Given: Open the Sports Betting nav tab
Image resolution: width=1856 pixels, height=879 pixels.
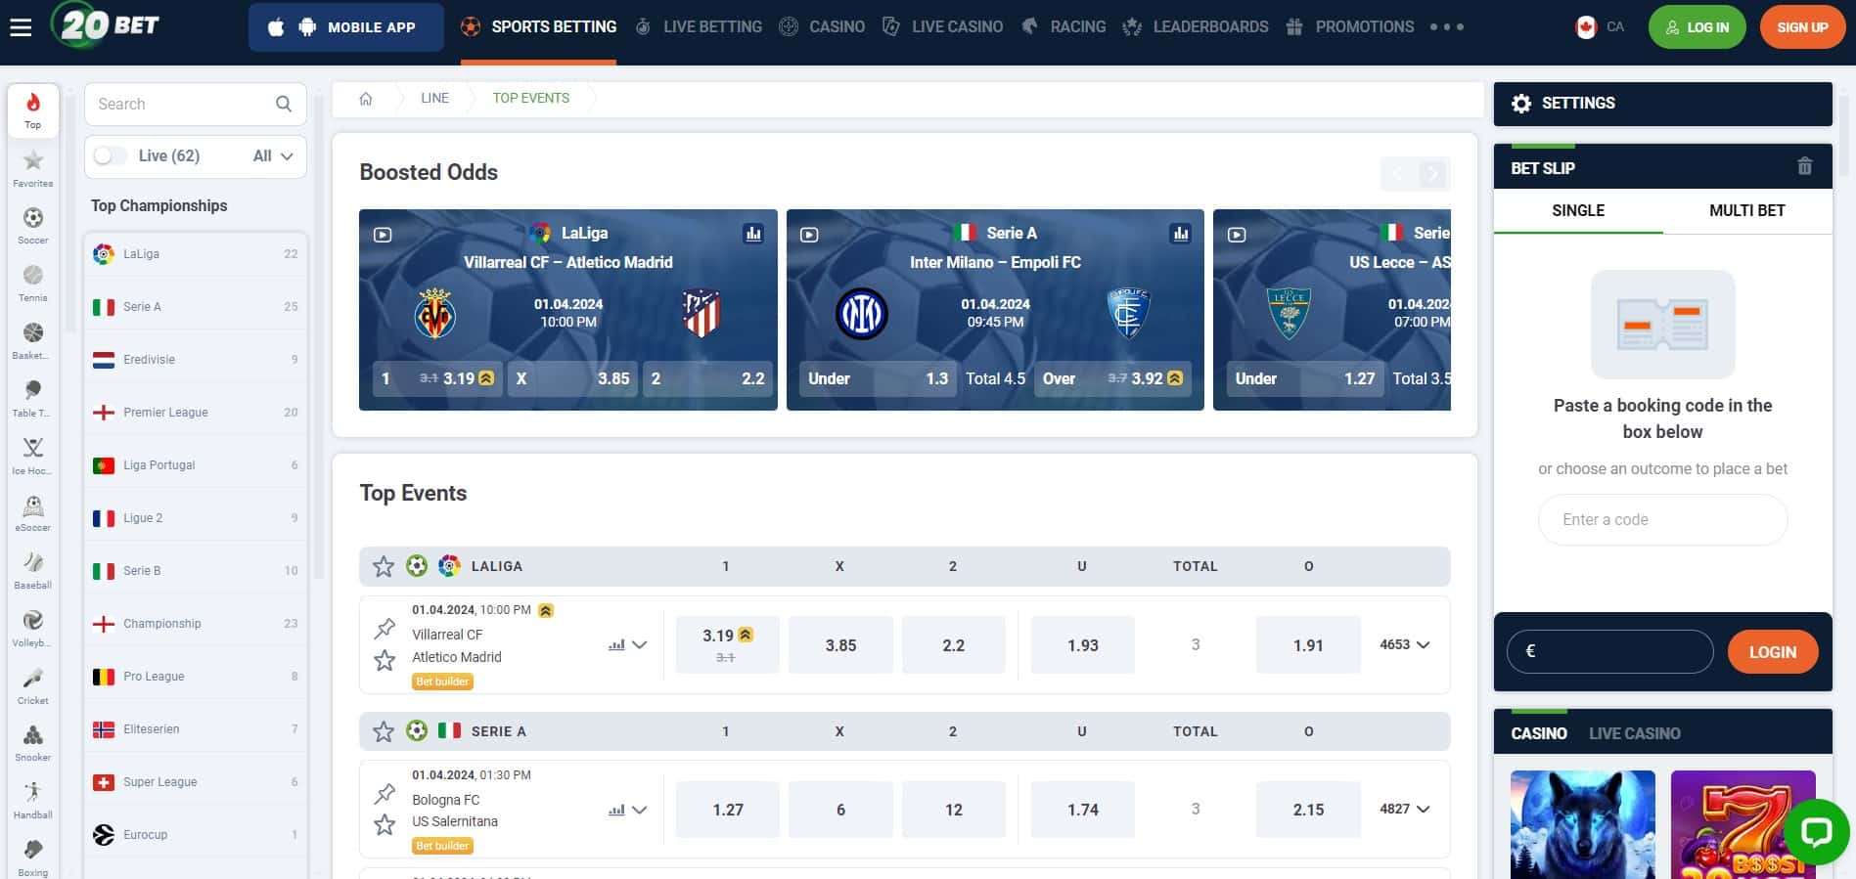Looking at the screenshot, I should (x=539, y=27).
